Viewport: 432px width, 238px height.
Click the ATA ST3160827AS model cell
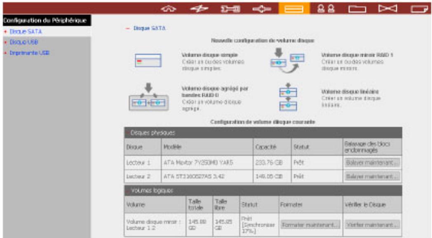click(x=207, y=176)
